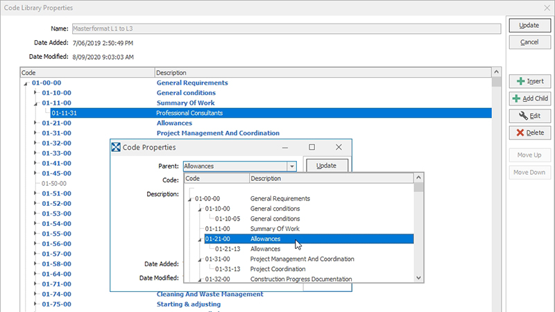Expand the 01-75-00 node in main tree
This screenshot has width=555, height=312.
[x=35, y=304]
